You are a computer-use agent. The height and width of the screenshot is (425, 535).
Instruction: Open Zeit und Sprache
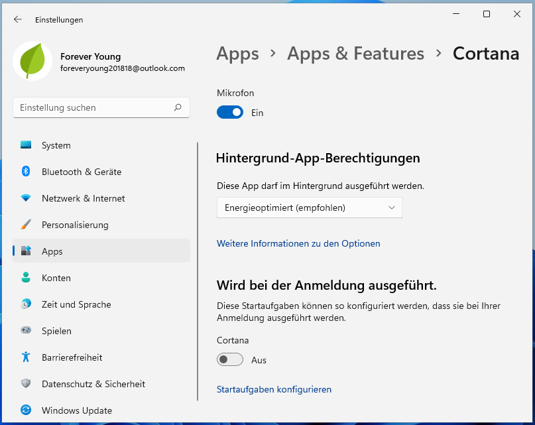[x=101, y=304]
